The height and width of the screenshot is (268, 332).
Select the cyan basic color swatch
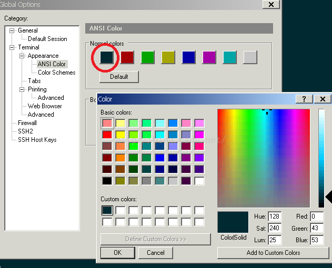(x=160, y=135)
